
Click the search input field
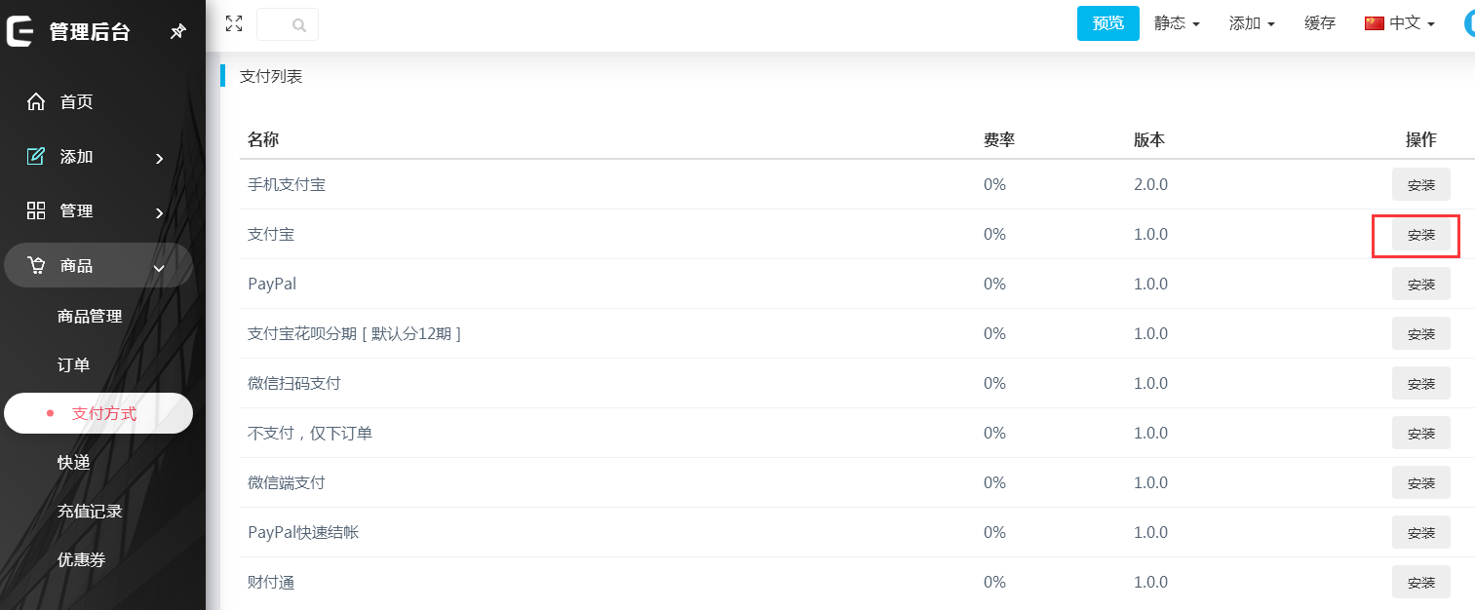275,25
